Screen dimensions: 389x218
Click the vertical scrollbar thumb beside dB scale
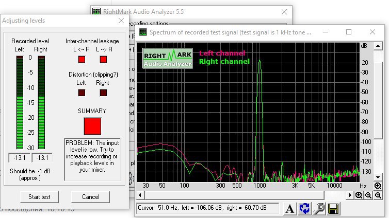[378, 100]
